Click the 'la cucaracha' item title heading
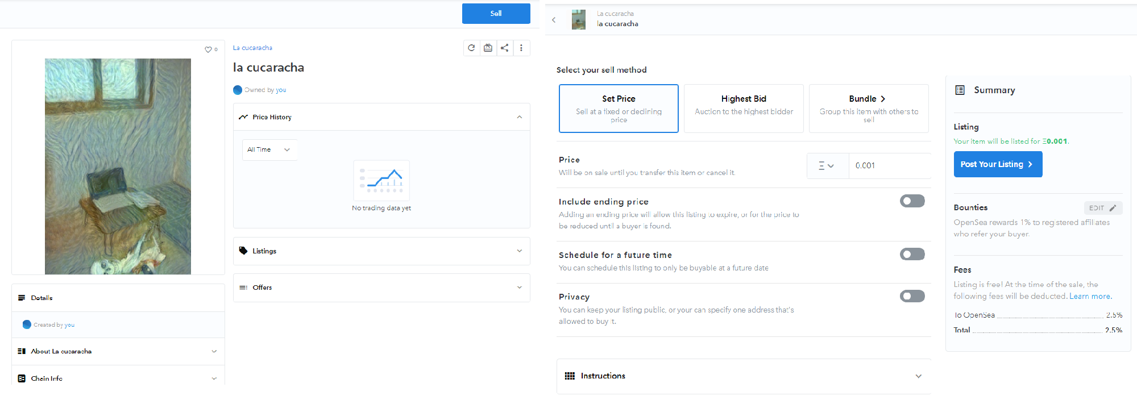 [268, 68]
